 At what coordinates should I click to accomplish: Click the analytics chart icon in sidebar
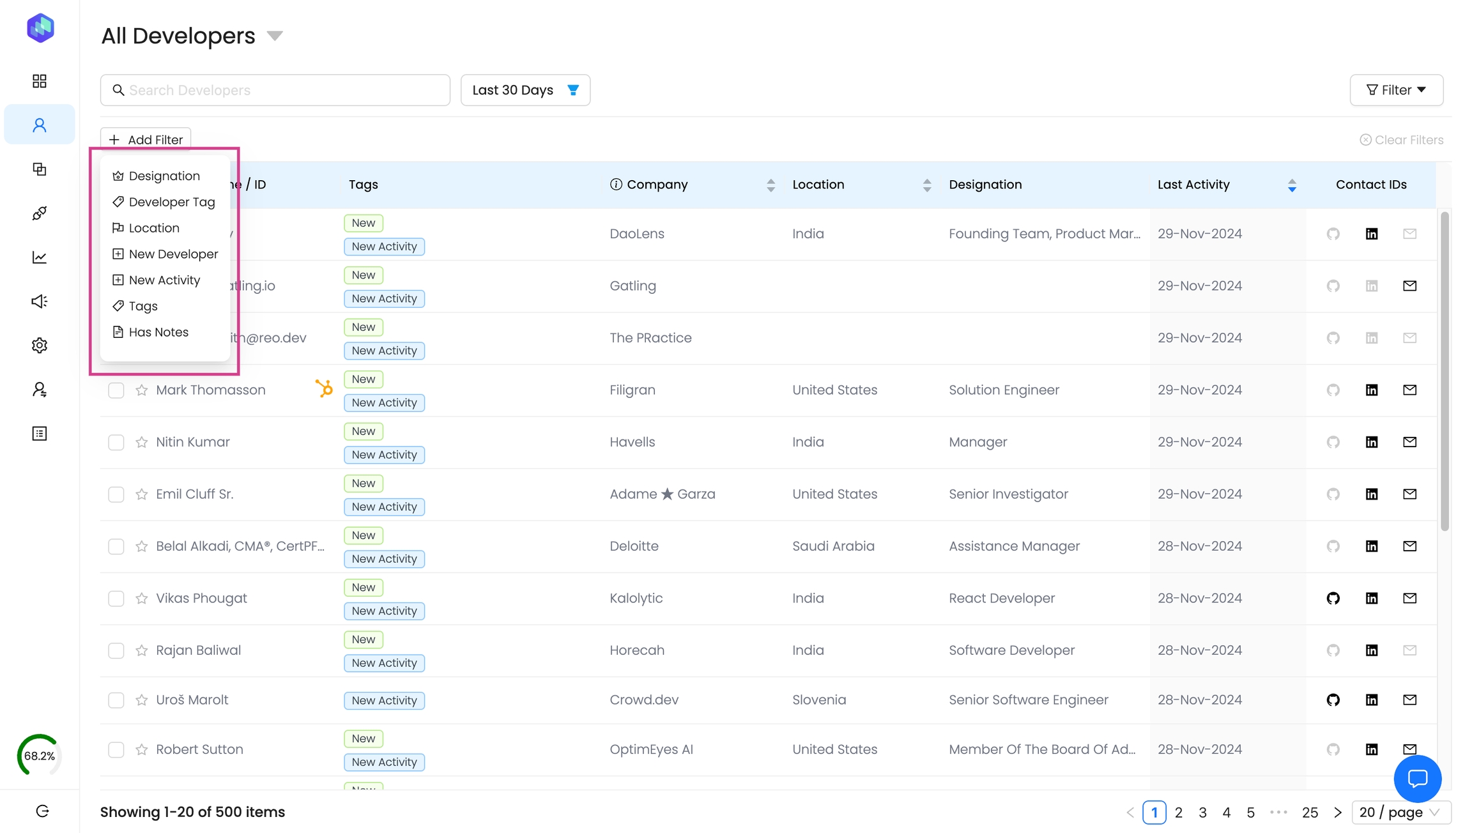[40, 257]
